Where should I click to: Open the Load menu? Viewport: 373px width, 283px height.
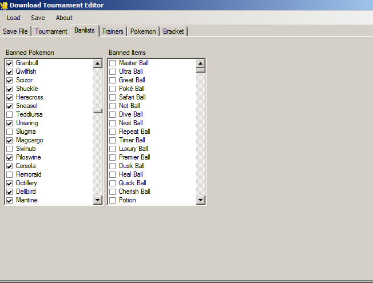coord(14,18)
